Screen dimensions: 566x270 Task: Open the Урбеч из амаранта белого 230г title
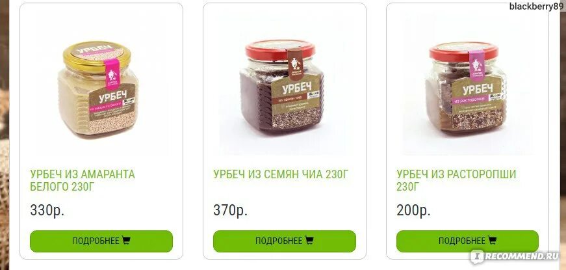83,180
